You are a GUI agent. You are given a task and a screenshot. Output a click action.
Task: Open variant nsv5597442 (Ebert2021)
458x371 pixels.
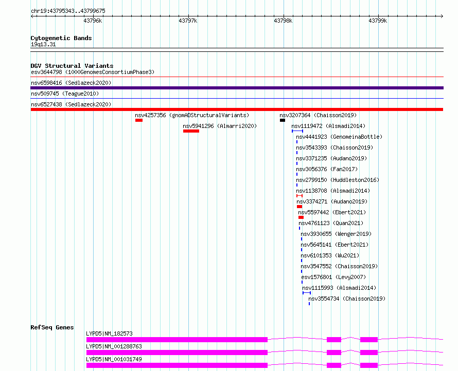332,212
